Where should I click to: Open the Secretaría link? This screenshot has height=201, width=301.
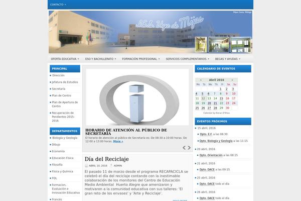(x=59, y=89)
